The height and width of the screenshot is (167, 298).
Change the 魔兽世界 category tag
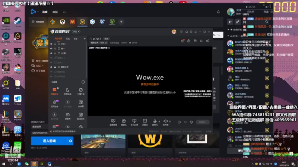99,43
